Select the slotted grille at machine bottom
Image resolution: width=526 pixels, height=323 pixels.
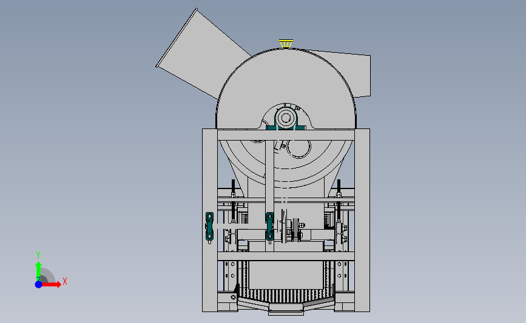coord(286,296)
